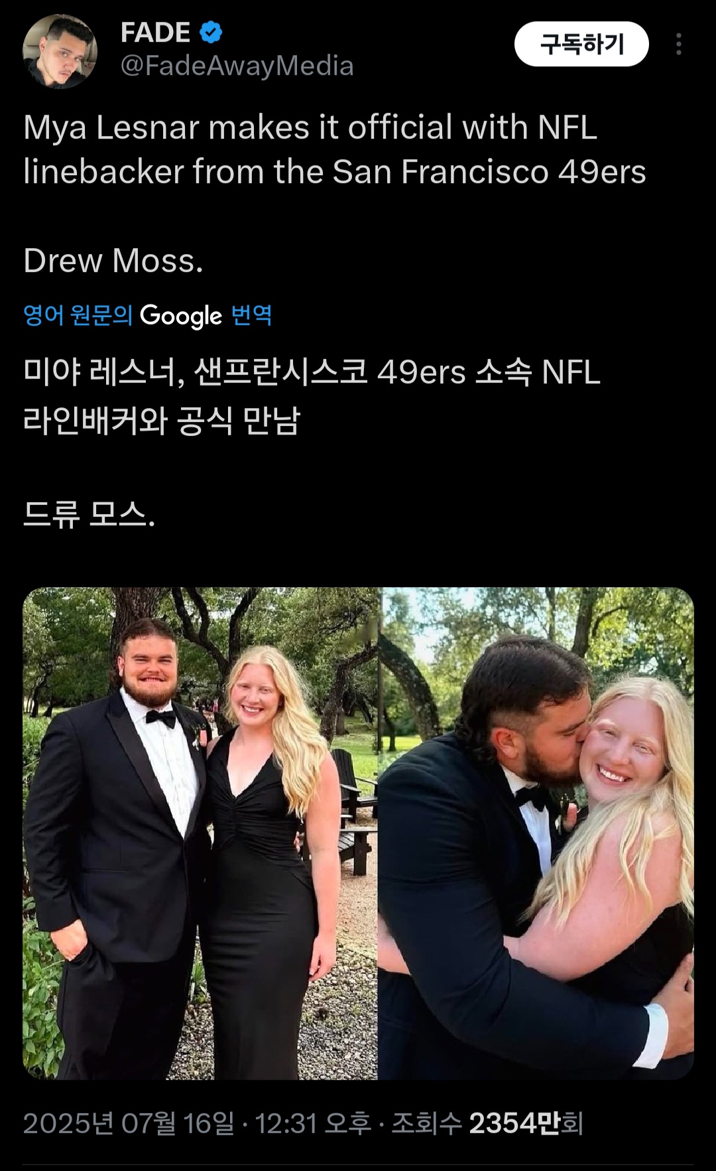Tap the Google logo in translation notice
This screenshot has width=716, height=1171.
click(x=181, y=316)
